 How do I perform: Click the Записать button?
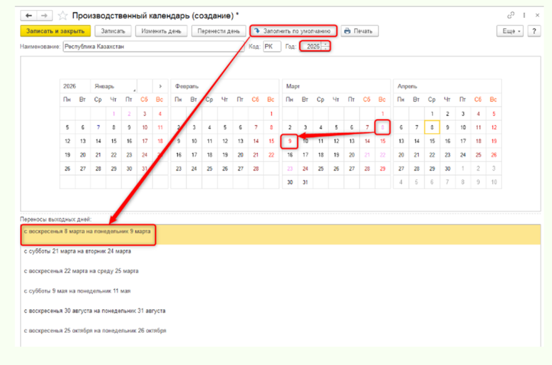click(x=113, y=31)
